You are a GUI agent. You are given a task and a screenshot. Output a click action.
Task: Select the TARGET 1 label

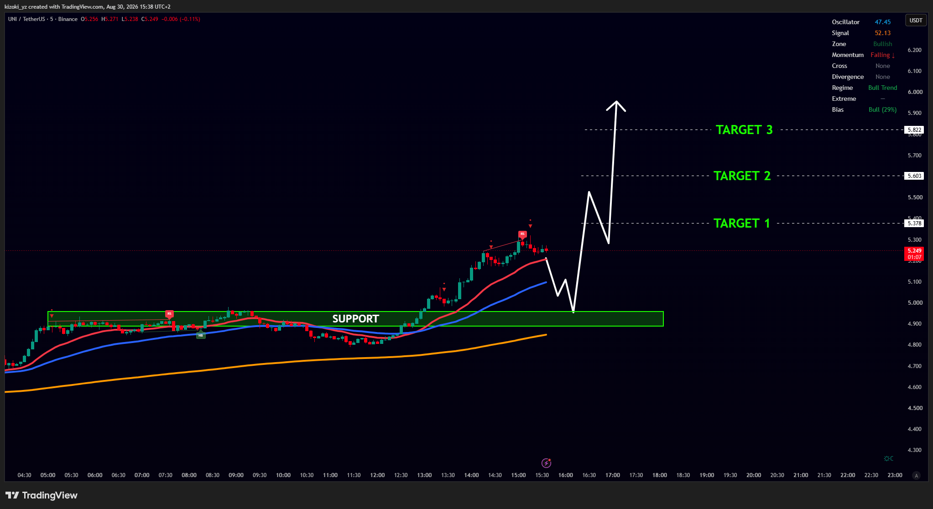tap(742, 223)
